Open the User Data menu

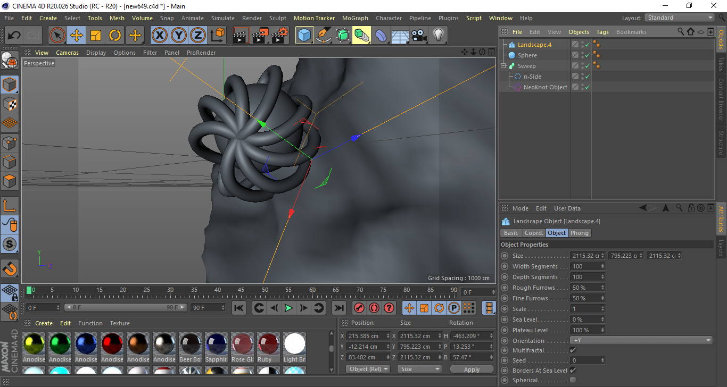pos(567,208)
